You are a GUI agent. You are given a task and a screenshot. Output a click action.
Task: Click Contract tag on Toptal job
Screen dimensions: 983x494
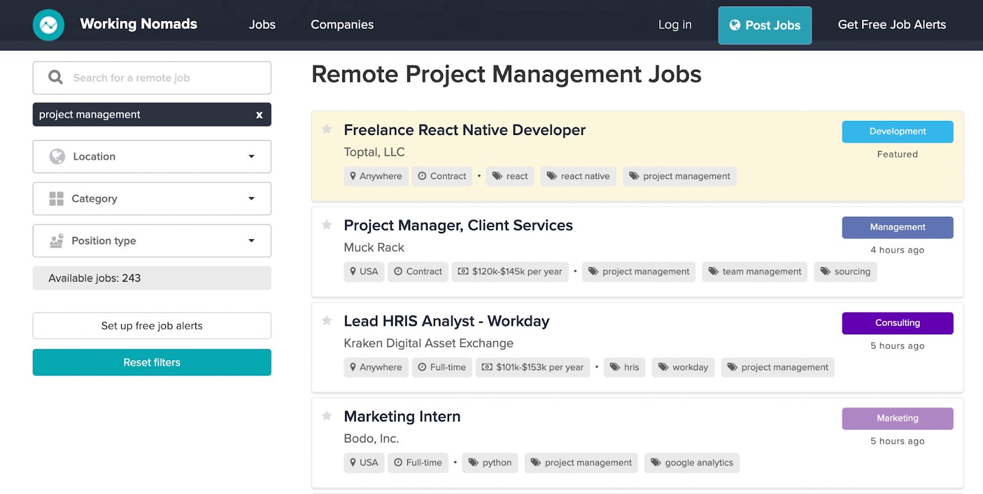tap(442, 176)
